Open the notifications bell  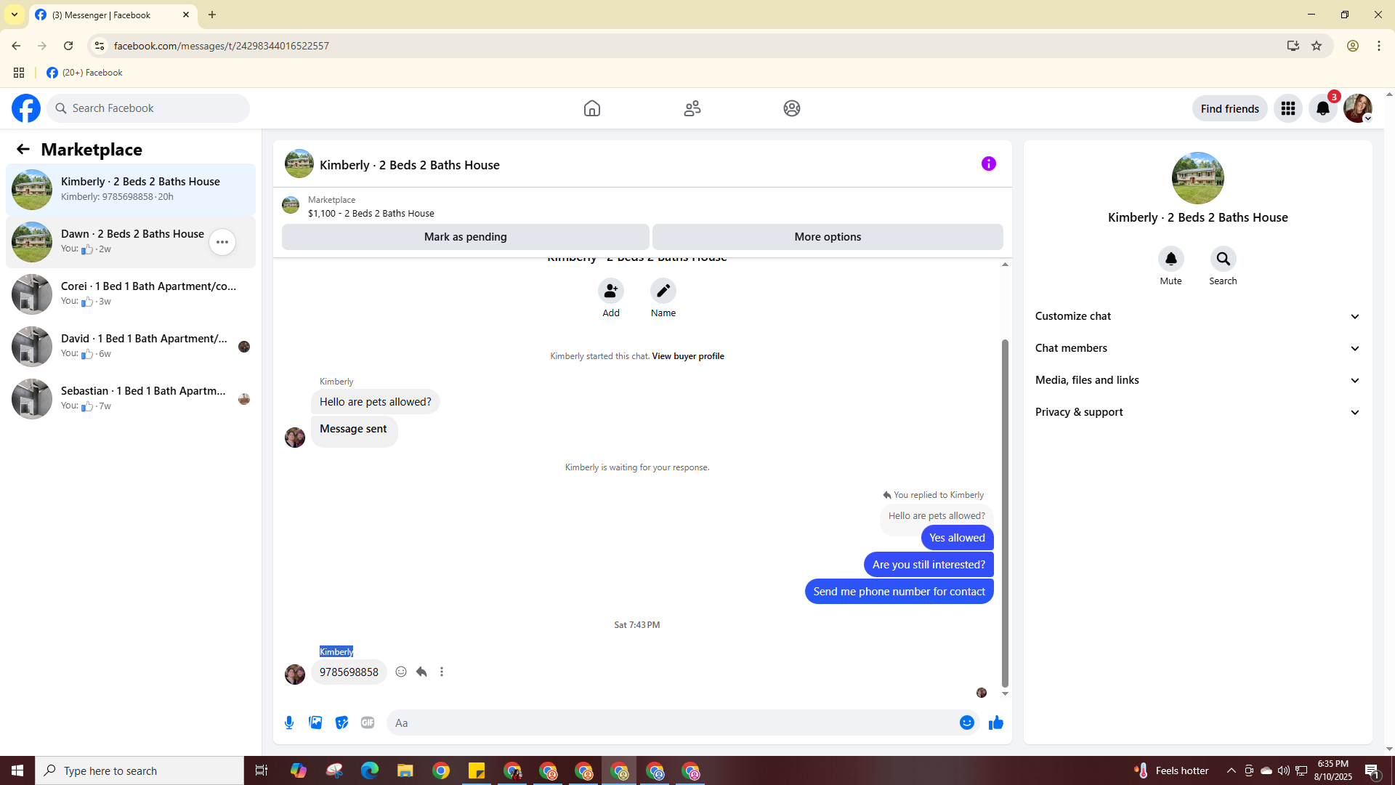1322,108
